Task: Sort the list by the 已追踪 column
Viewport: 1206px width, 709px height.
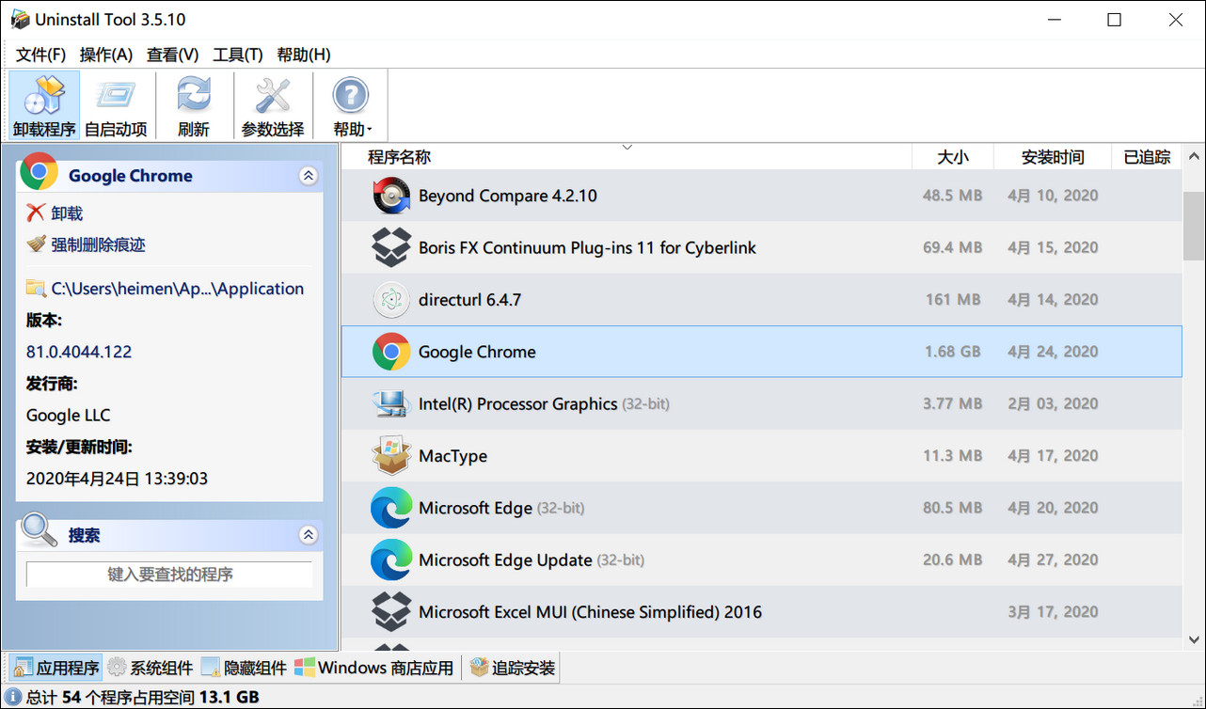Action: click(x=1147, y=157)
